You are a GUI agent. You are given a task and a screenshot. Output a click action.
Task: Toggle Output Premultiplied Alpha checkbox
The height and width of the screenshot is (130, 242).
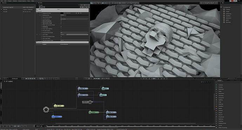tap(61, 37)
